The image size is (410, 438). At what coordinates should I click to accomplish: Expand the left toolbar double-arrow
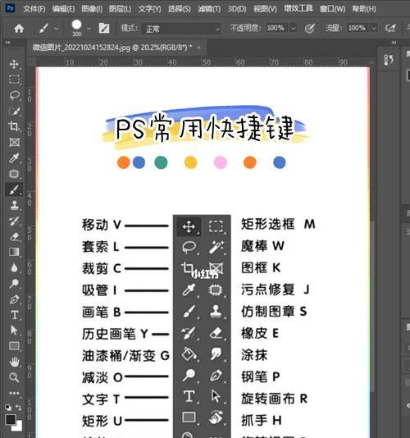coord(8,43)
